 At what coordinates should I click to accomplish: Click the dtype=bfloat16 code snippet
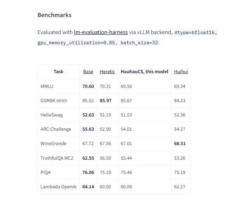(195, 33)
